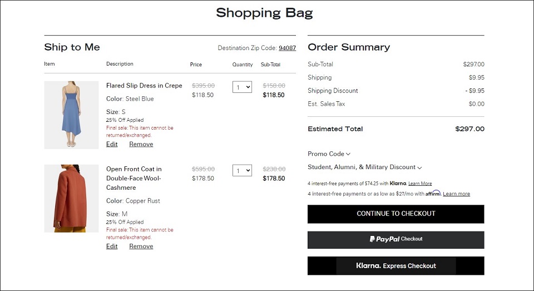Click the Klarna logo in installment text
Image resolution: width=534 pixels, height=291 pixels.
(x=398, y=183)
